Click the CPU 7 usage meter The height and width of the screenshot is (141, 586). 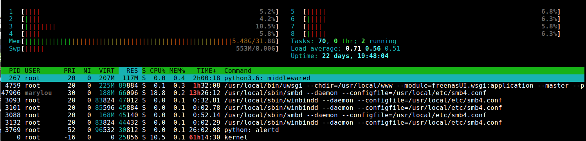pyautogui.click(x=426, y=26)
